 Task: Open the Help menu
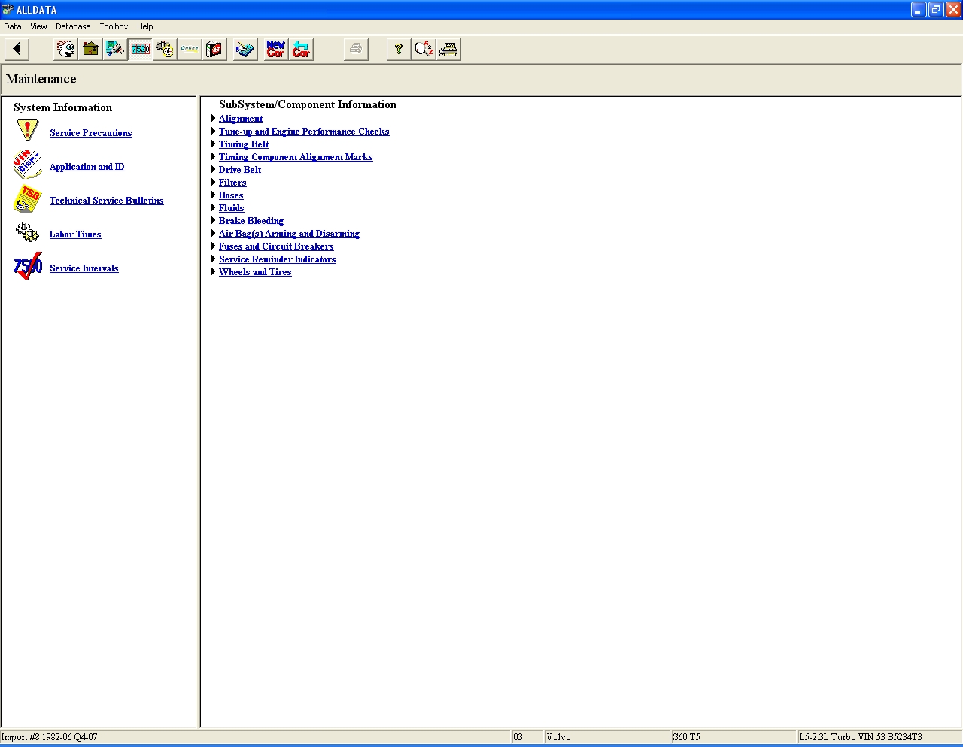[x=145, y=26]
